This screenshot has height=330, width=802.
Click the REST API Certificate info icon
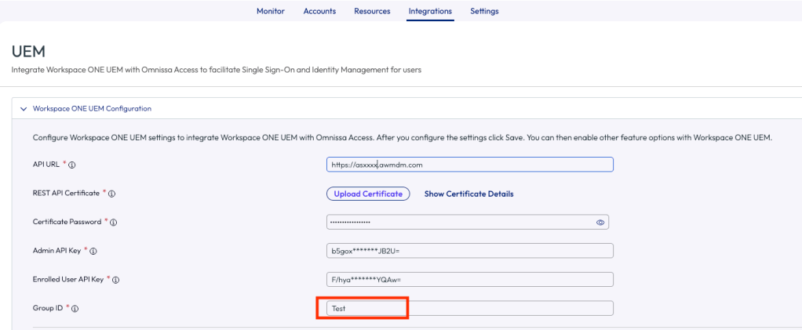pos(111,194)
